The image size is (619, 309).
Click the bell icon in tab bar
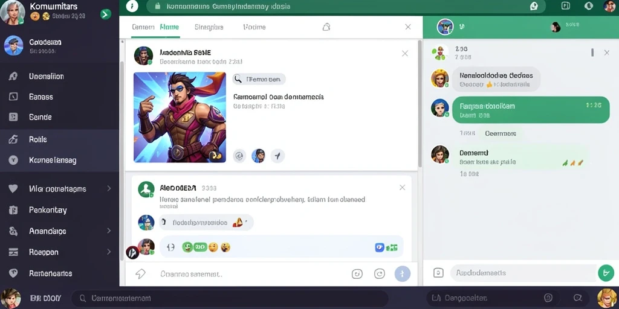point(326,27)
